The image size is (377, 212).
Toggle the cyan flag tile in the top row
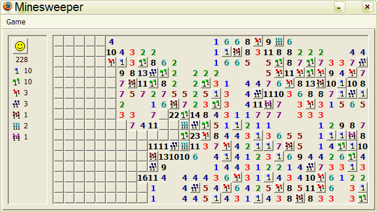(x=279, y=42)
